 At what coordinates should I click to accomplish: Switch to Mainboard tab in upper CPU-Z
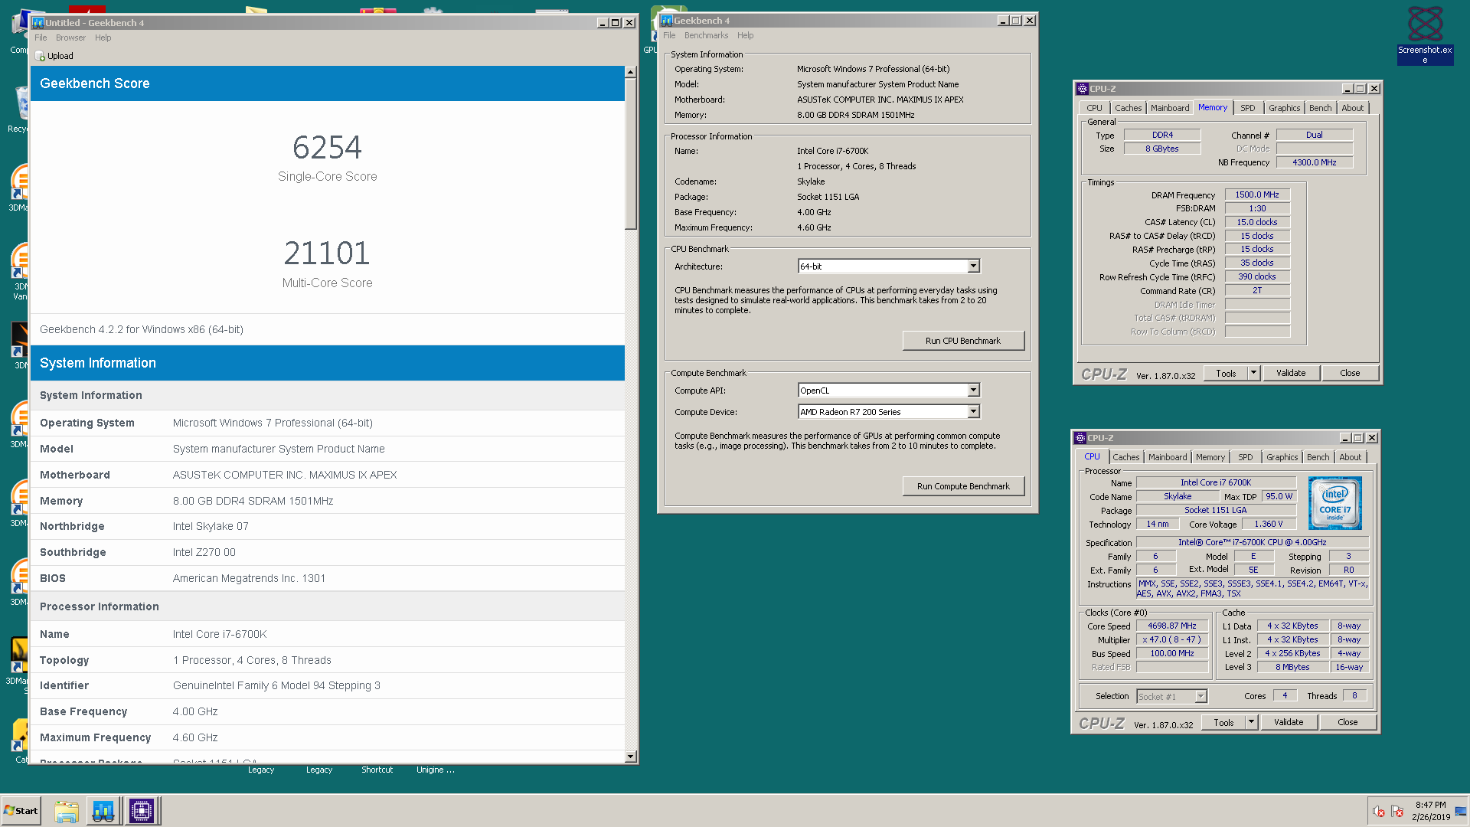click(1170, 108)
